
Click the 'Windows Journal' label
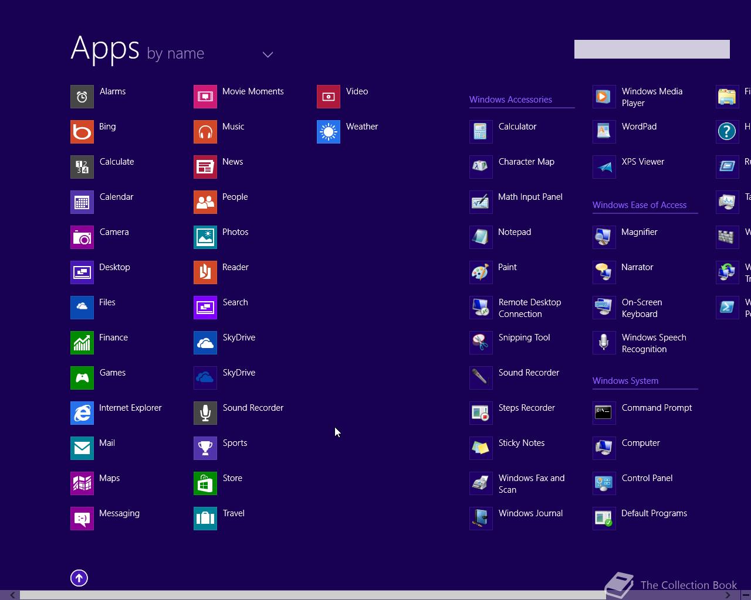coord(530,513)
